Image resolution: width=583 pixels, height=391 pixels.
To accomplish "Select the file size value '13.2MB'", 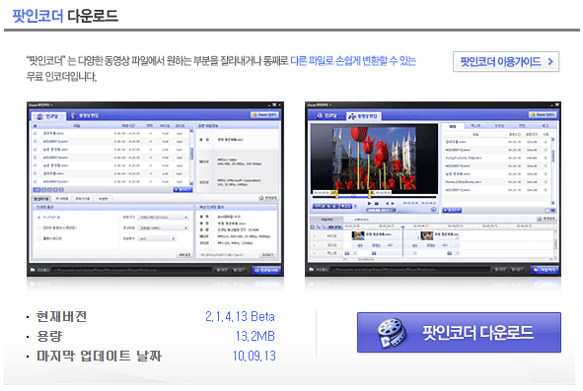I will coord(255,337).
